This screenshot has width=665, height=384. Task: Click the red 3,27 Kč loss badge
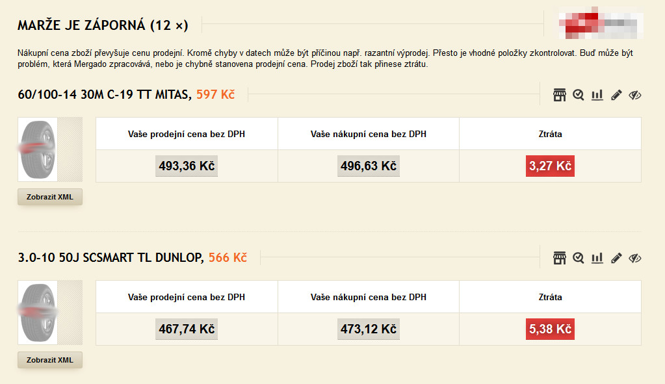point(550,166)
